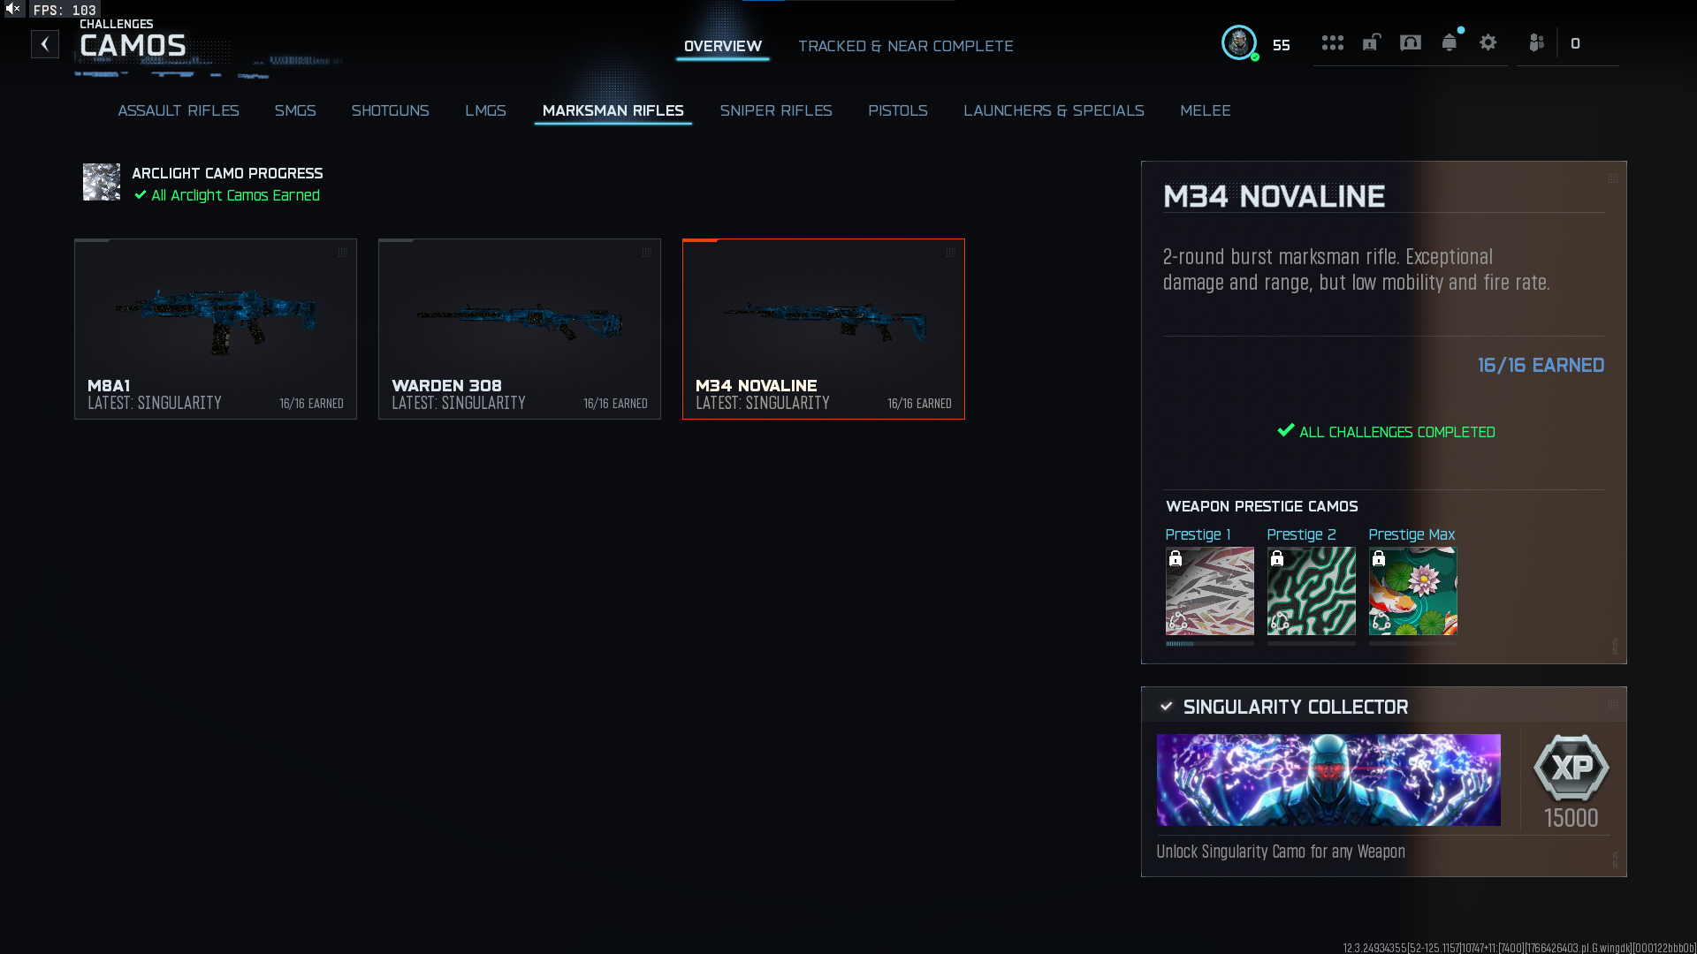This screenshot has width=1697, height=954.
Task: Click the Singularity Collector calling card image
Action: (1328, 780)
